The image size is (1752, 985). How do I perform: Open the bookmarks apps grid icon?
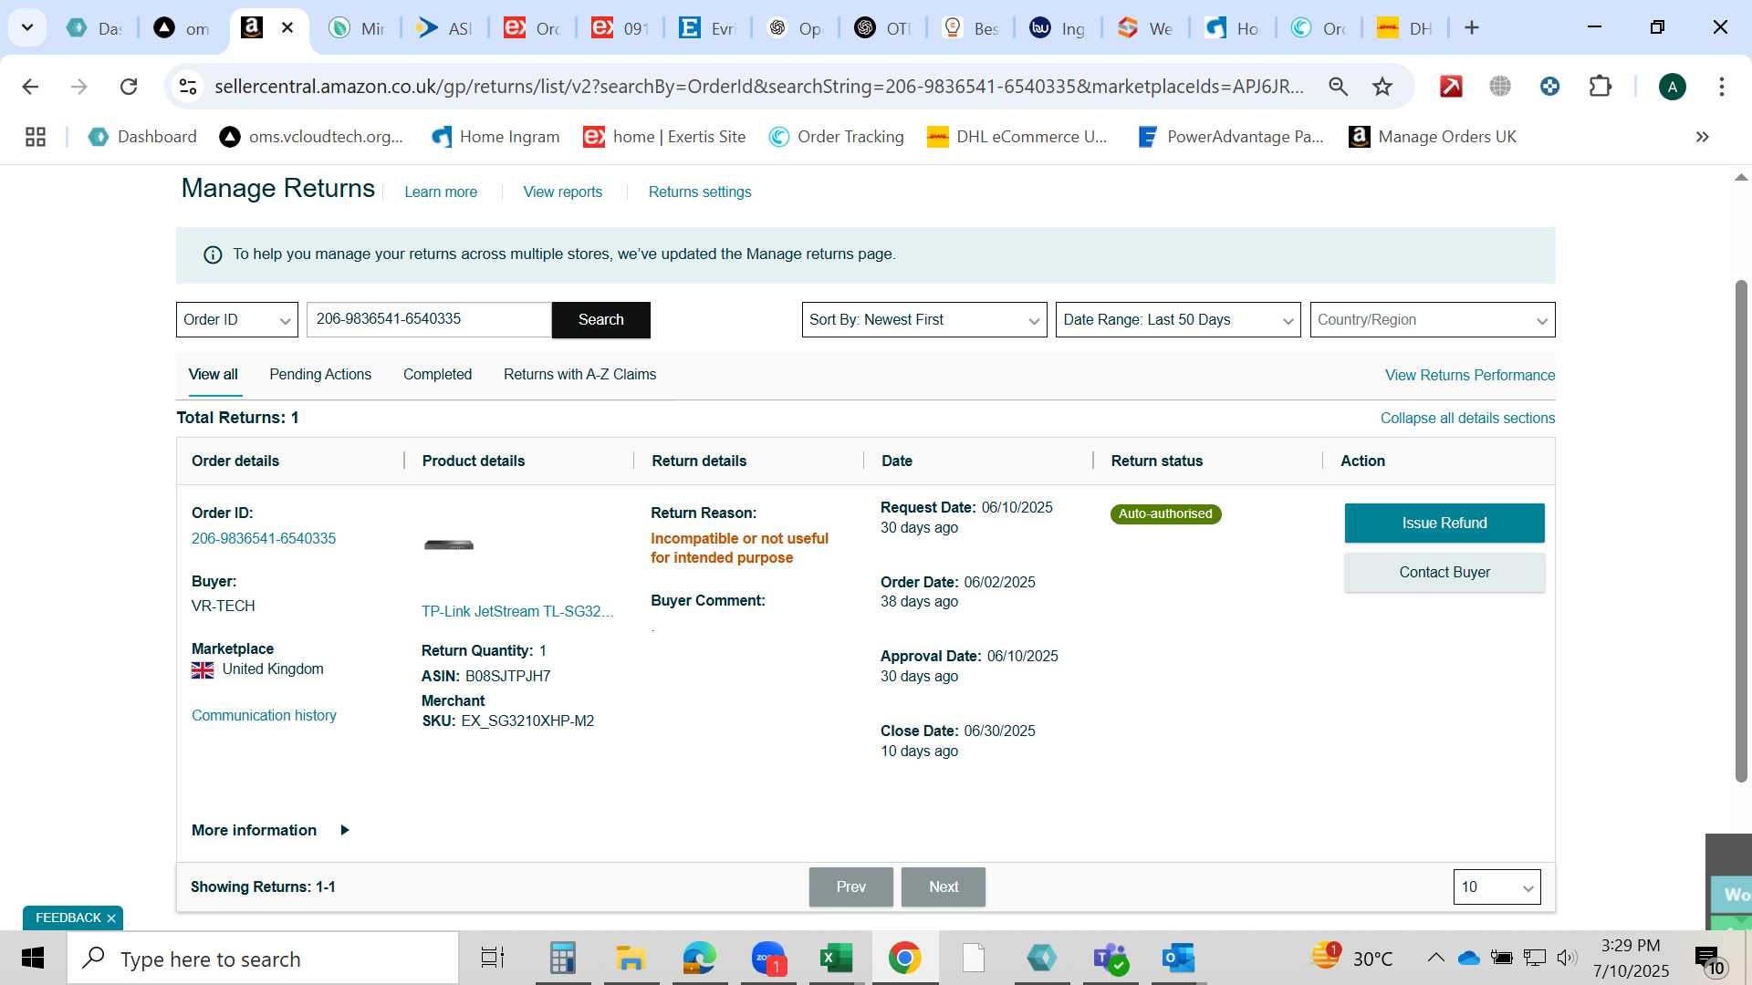[36, 137]
